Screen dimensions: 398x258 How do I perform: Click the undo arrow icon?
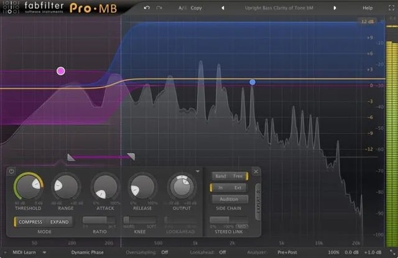tap(147, 8)
